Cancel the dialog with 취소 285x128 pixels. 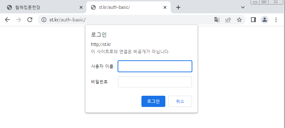(180, 101)
